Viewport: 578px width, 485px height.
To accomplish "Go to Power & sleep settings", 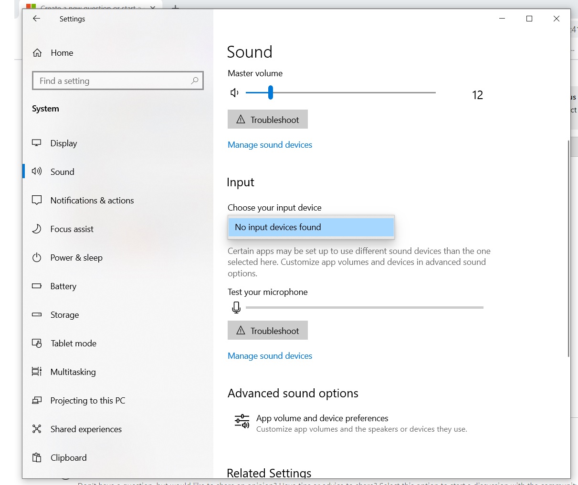I will (x=76, y=257).
